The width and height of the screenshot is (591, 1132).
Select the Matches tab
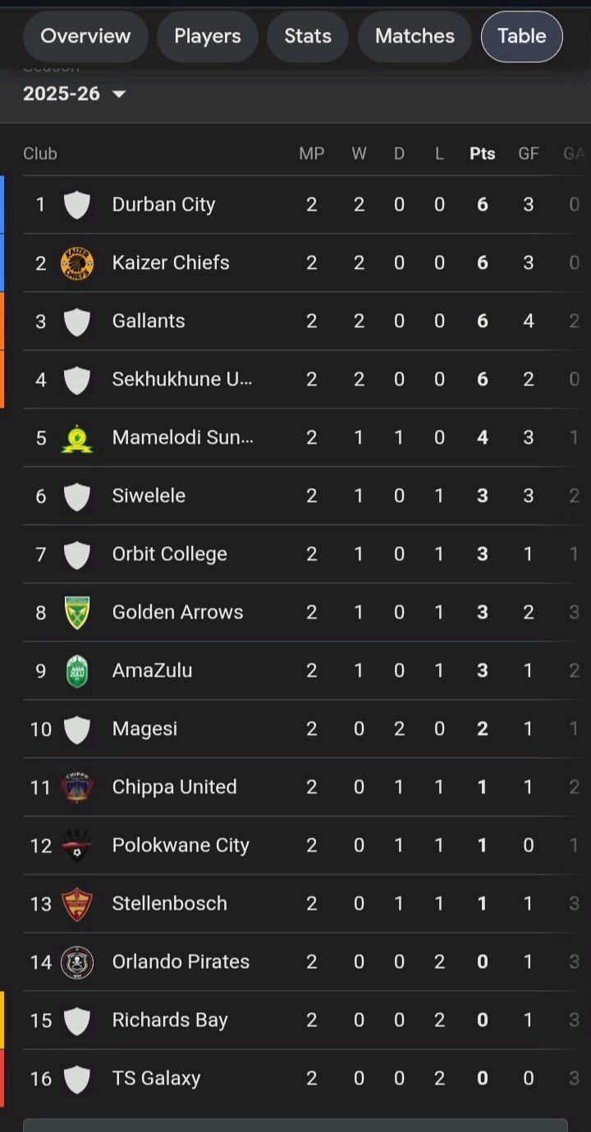point(415,36)
